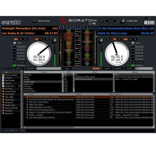The height and width of the screenshot is (156, 156).
Task: Open the DJ Tools crate
Action: (11, 89)
